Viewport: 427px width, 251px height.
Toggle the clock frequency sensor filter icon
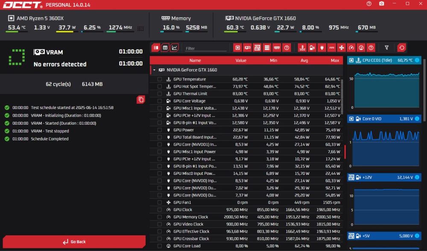click(x=351, y=48)
